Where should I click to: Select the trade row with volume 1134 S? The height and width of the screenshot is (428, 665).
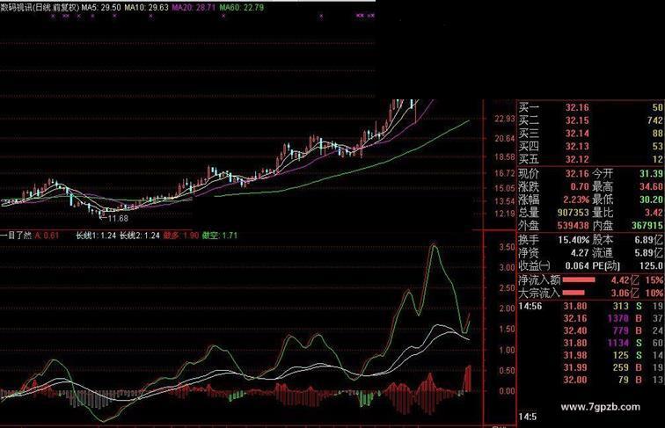tap(590, 344)
